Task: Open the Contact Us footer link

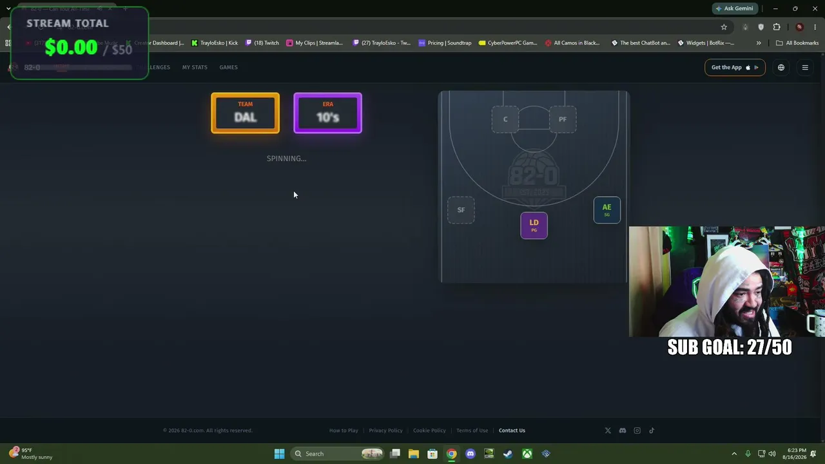Action: pyautogui.click(x=512, y=430)
